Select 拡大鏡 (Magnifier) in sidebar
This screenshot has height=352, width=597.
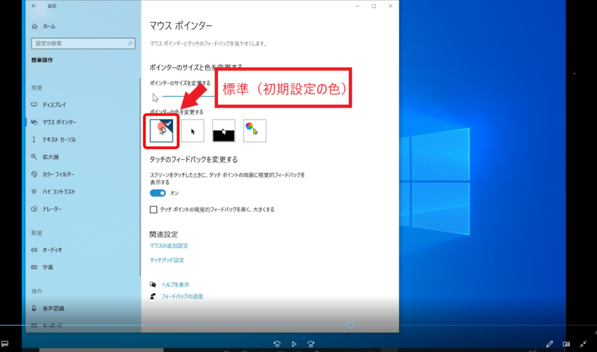(50, 157)
